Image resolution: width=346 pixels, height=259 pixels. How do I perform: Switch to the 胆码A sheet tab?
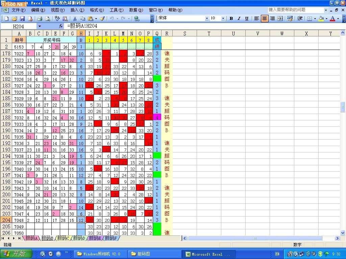(31, 238)
